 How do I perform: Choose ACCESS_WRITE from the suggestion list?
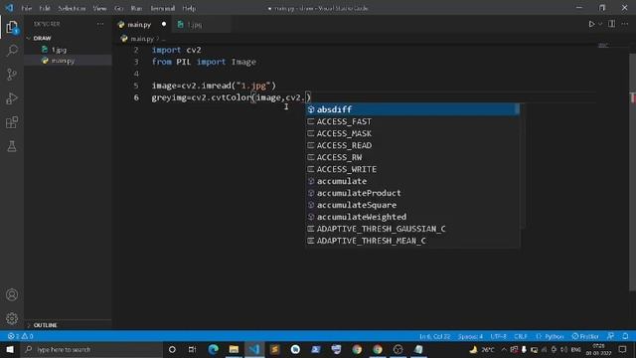pyautogui.click(x=412, y=169)
